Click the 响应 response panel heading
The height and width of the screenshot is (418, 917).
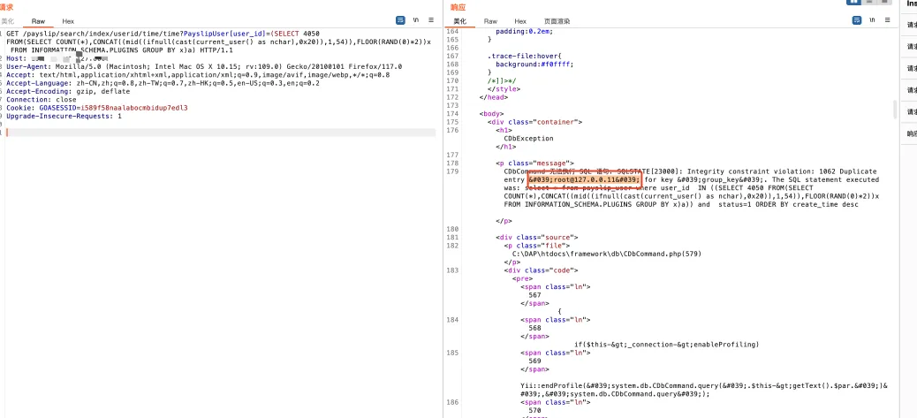point(457,7)
